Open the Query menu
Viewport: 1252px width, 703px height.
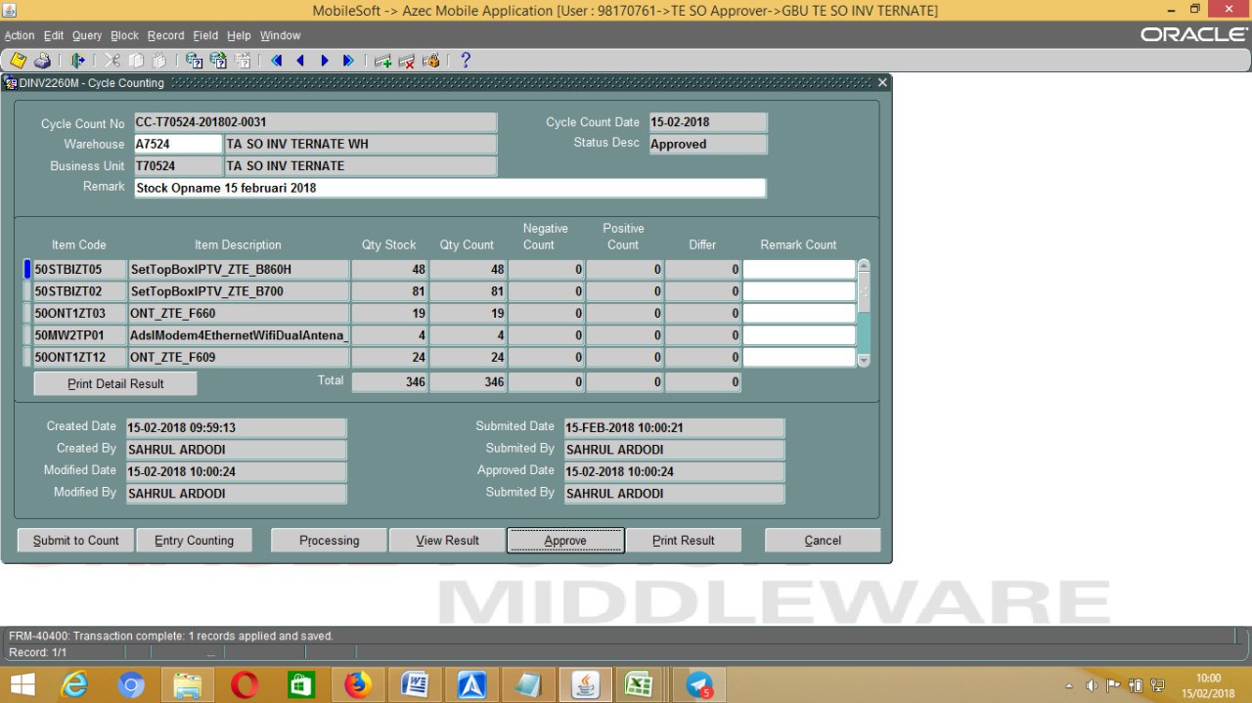click(x=87, y=36)
